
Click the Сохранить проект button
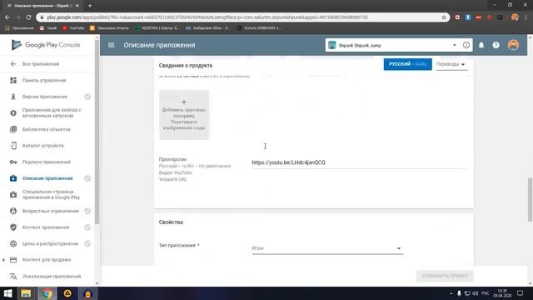[x=445, y=276]
